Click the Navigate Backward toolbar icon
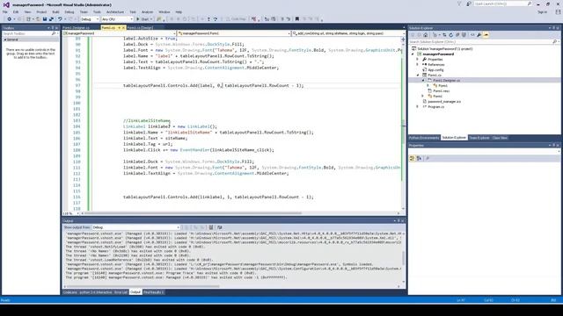The image size is (563, 316). 9,19
